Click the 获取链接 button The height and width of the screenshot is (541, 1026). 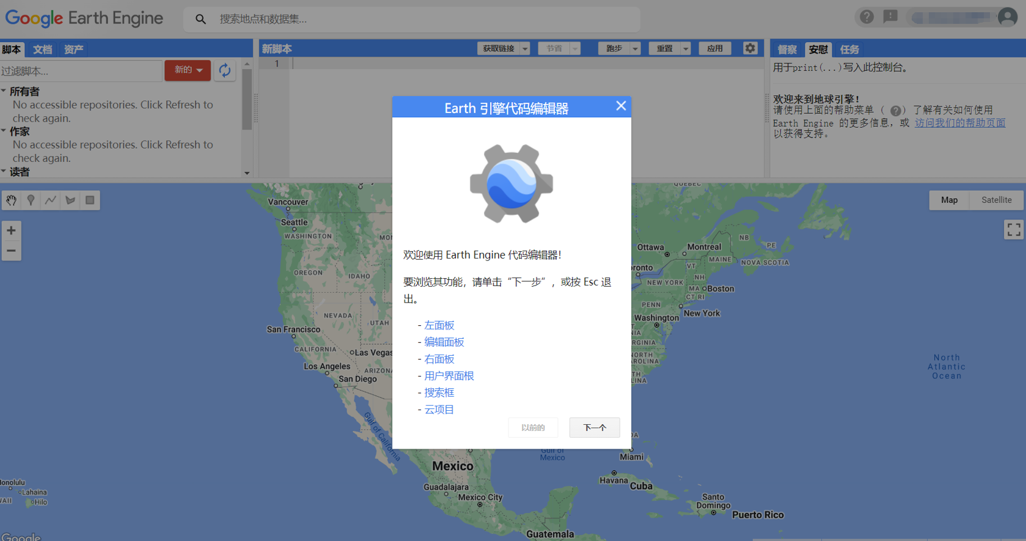tap(499, 48)
